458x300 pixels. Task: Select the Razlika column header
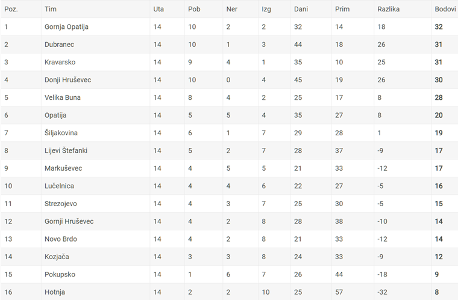click(388, 9)
